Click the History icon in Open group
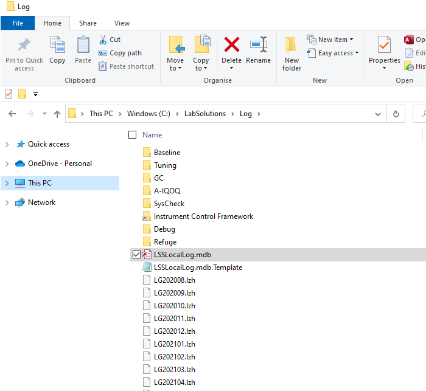The width and height of the screenshot is (426, 391). [409, 66]
